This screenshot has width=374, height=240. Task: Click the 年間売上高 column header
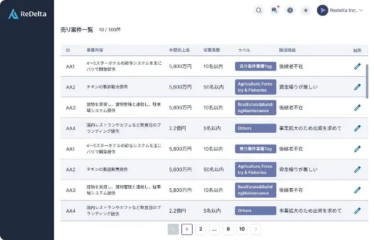point(180,50)
